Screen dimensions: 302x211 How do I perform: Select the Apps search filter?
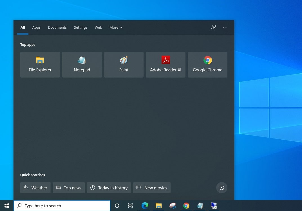[36, 27]
